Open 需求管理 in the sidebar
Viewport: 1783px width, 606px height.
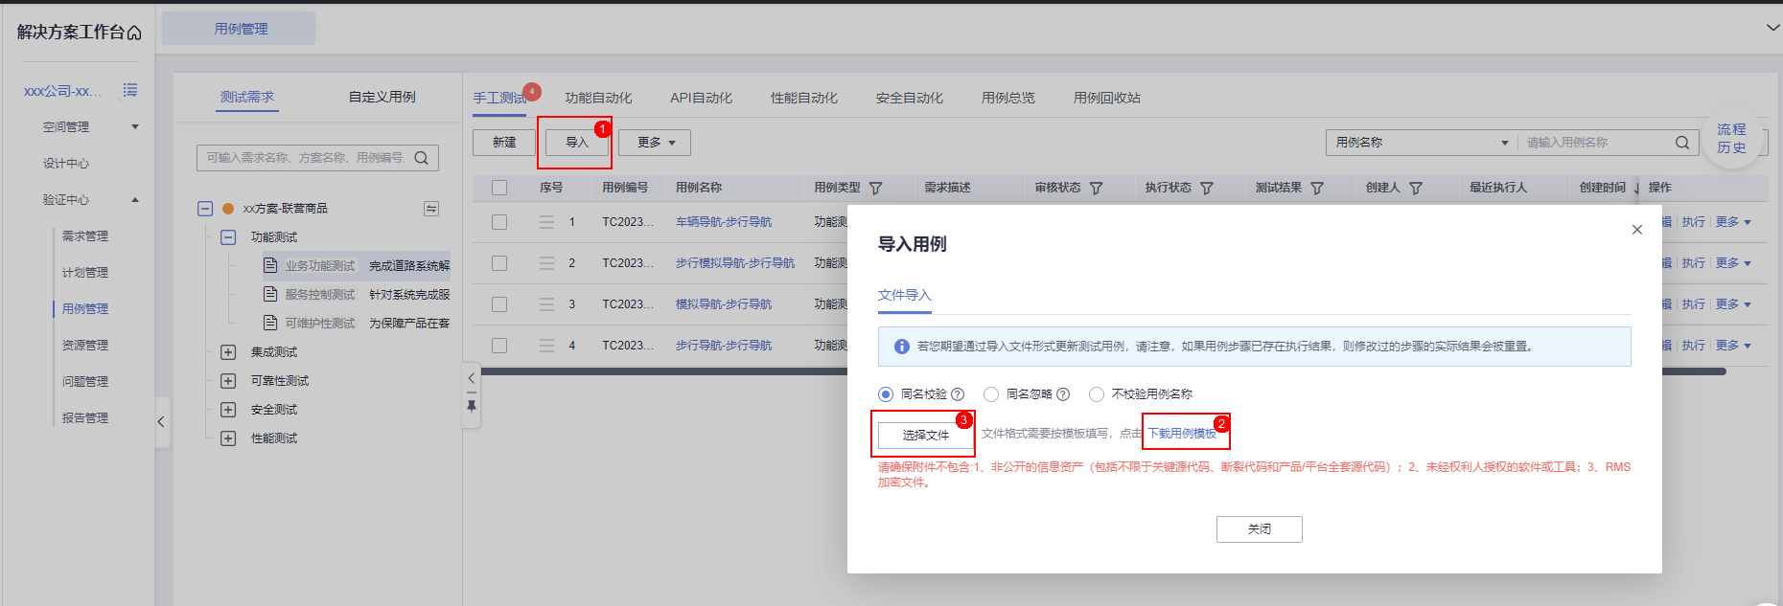click(85, 236)
